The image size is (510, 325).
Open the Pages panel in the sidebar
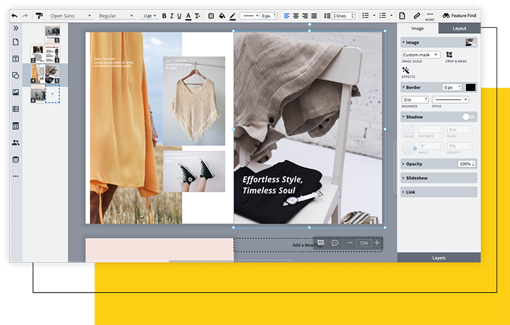15,42
